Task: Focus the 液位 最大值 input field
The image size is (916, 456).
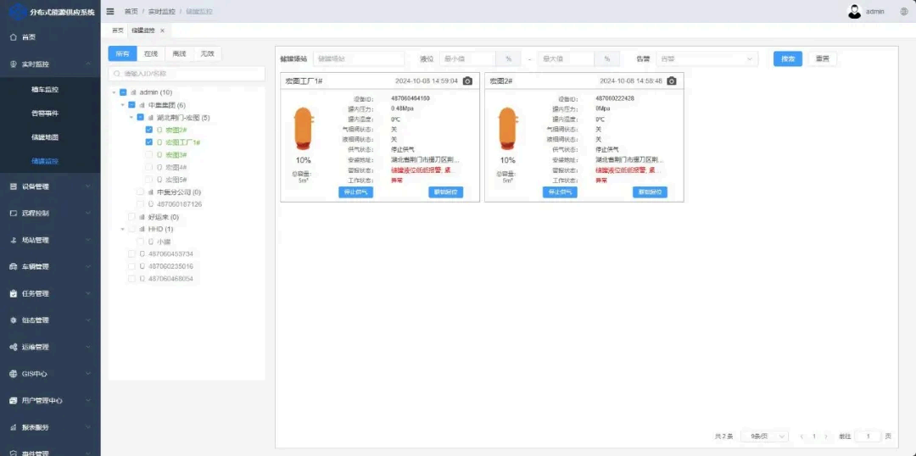Action: (x=566, y=59)
